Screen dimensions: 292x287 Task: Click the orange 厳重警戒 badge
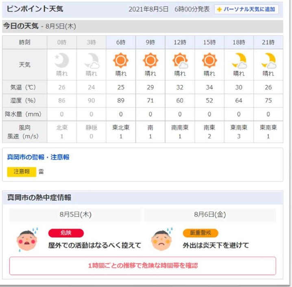200,233
